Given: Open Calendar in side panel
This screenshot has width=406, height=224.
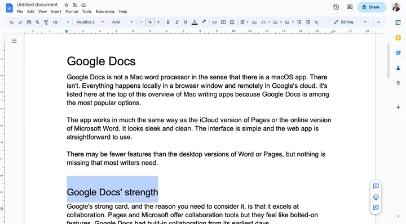Looking at the screenshot, I should tap(398, 23).
